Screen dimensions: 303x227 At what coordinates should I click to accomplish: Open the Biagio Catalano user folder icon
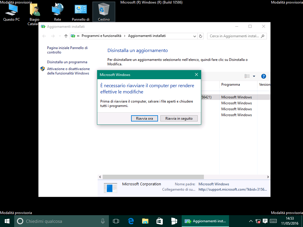click(x=35, y=14)
